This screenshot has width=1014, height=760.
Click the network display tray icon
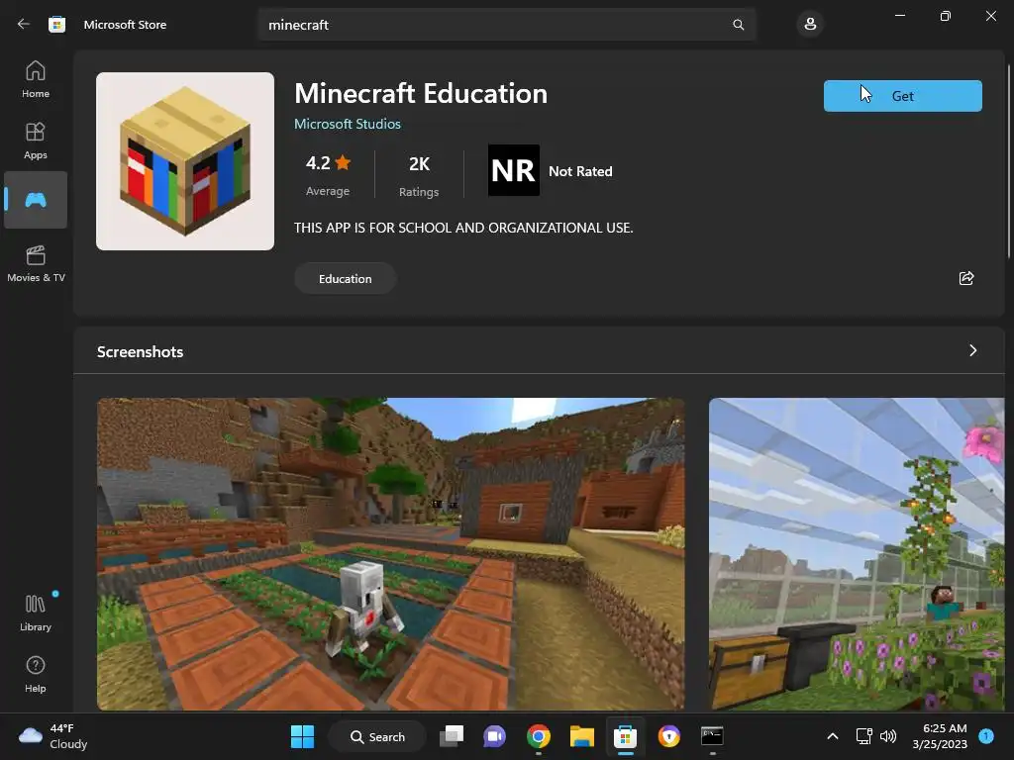point(863,736)
